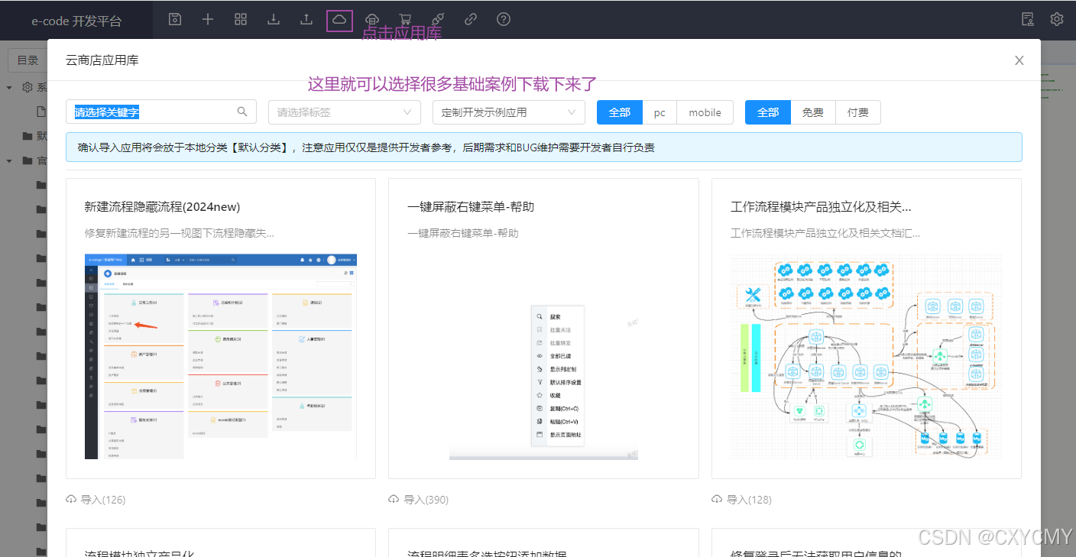Viewport: 1076px width, 557px height.
Task: Open the 请选择标签 tag dropdown
Action: point(344,112)
